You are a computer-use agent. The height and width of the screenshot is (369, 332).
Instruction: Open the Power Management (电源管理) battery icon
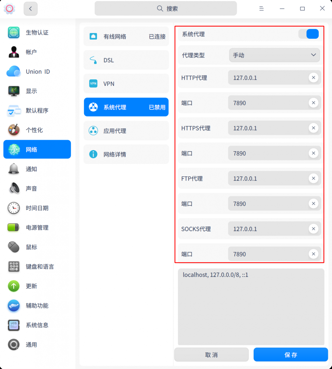click(14, 227)
